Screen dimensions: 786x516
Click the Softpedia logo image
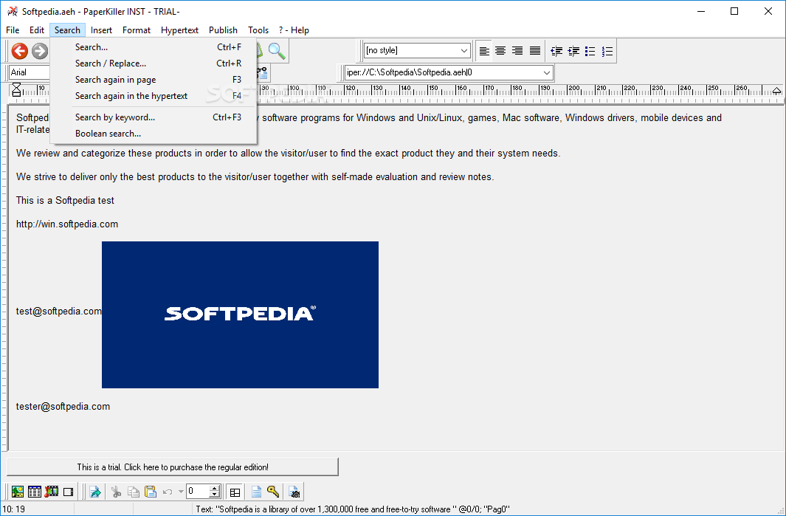tap(240, 315)
